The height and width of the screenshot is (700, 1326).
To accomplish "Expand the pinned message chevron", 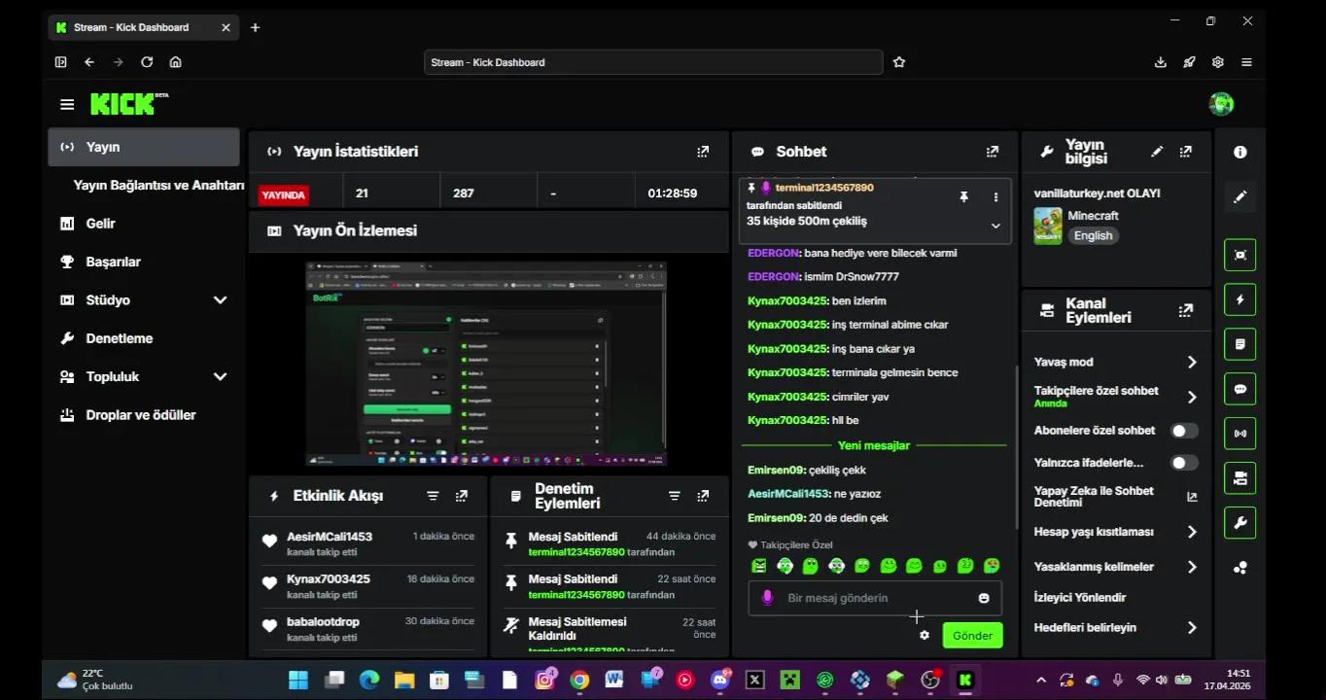I will pyautogui.click(x=994, y=226).
